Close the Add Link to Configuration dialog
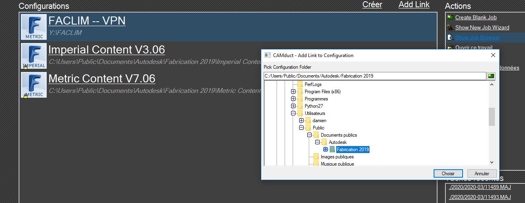The width and height of the screenshot is (525, 203). pyautogui.click(x=493, y=55)
